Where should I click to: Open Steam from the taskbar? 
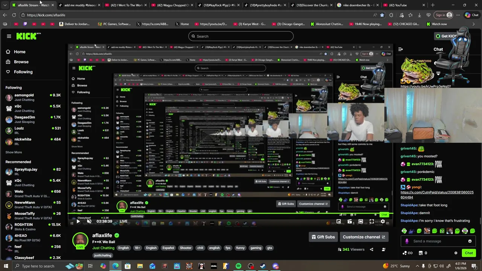(x=263, y=266)
